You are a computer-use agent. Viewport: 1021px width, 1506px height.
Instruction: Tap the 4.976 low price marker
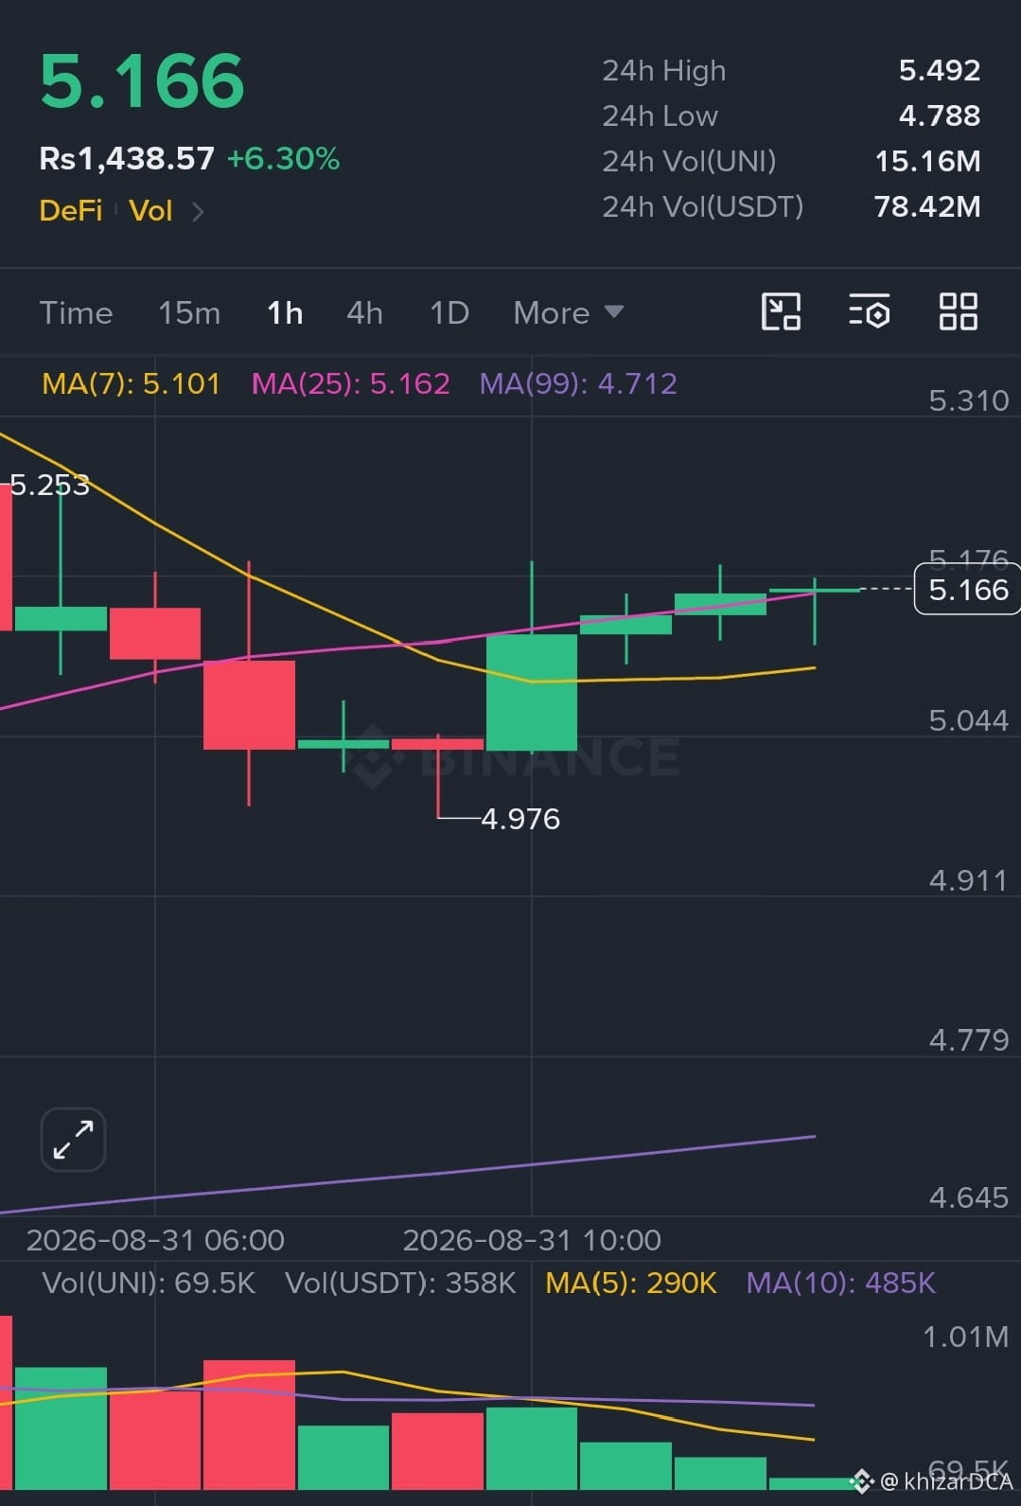(520, 819)
